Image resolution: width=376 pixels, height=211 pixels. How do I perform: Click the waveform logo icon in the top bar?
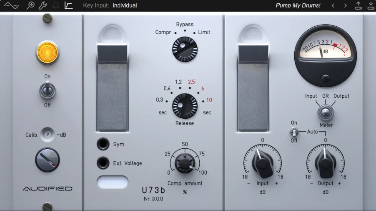click(x=11, y=5)
